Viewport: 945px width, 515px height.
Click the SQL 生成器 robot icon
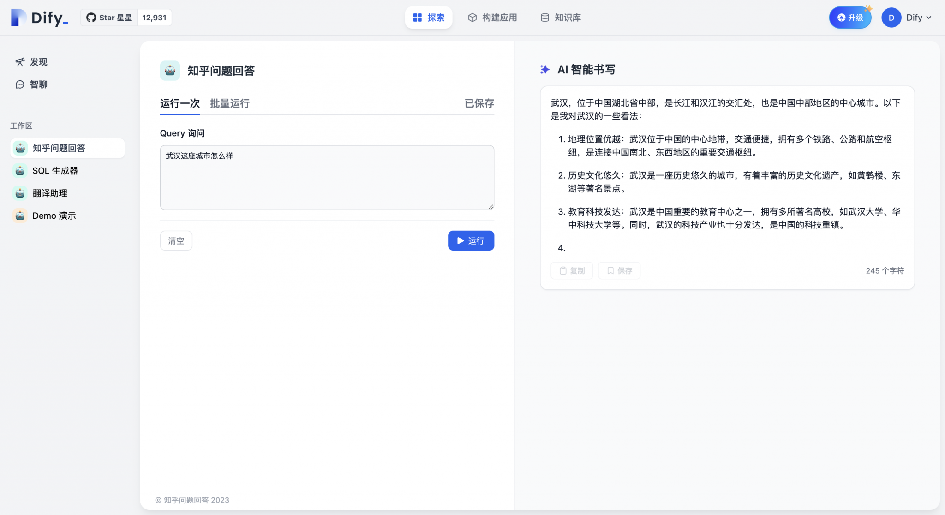pyautogui.click(x=20, y=171)
